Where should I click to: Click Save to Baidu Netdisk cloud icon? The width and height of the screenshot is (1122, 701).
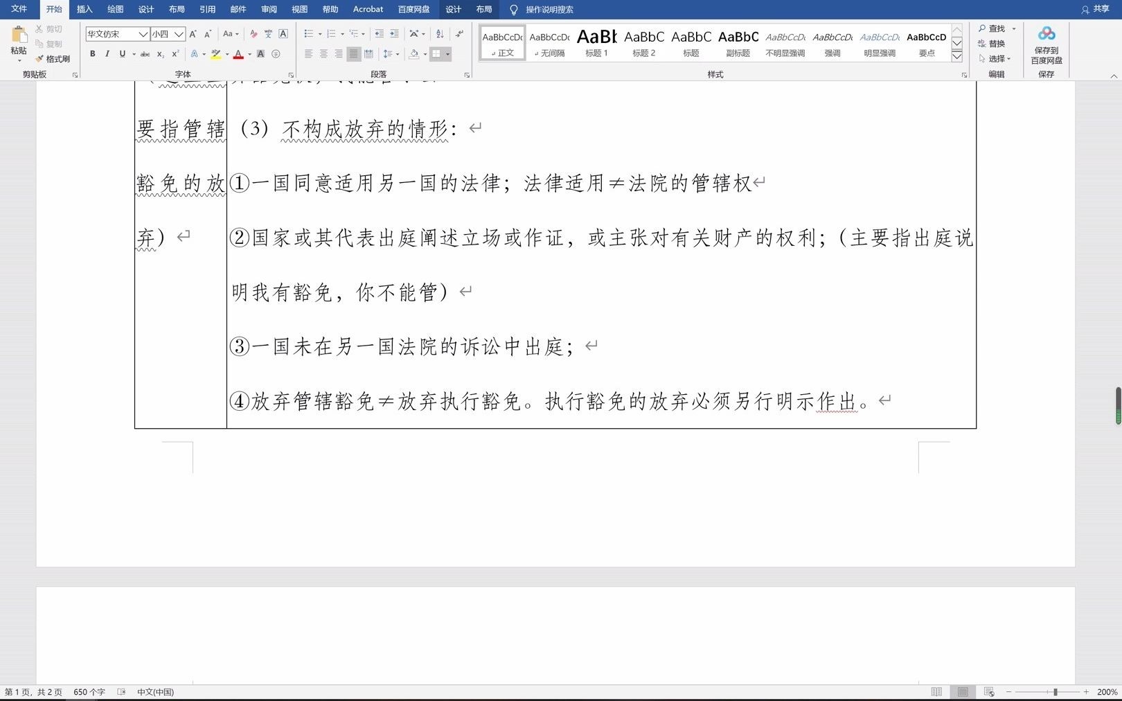pyautogui.click(x=1047, y=34)
